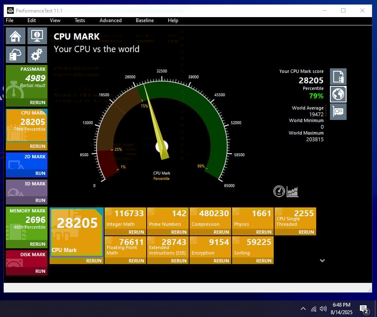Open the Windows notification center icon
Viewport: 377px width, 317px height.
(x=364, y=309)
